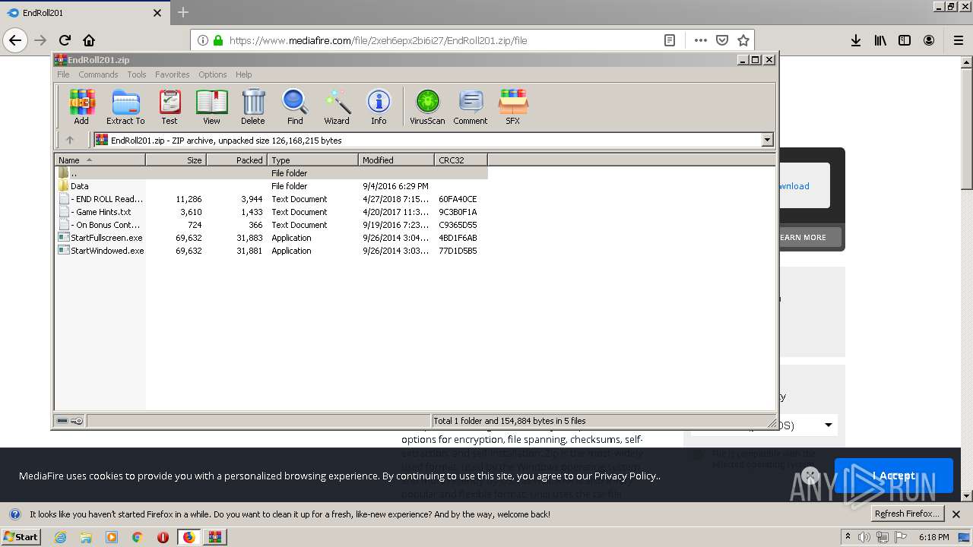The image size is (973, 547).
Task: Click the SFX toolbar icon
Action: click(513, 106)
